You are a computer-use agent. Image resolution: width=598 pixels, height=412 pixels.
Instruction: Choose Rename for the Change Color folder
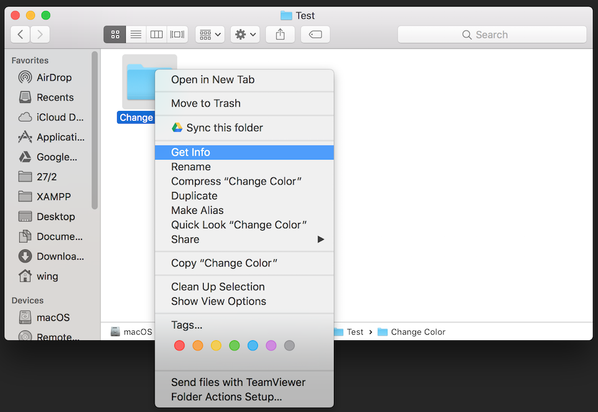click(x=191, y=166)
